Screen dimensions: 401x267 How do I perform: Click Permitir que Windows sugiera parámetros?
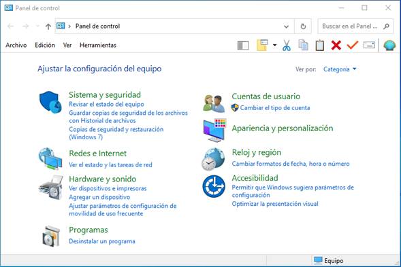pyautogui.click(x=293, y=191)
